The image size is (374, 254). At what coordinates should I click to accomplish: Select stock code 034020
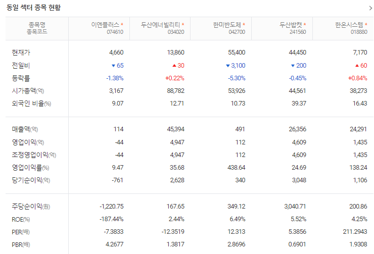pyautogui.click(x=176, y=32)
